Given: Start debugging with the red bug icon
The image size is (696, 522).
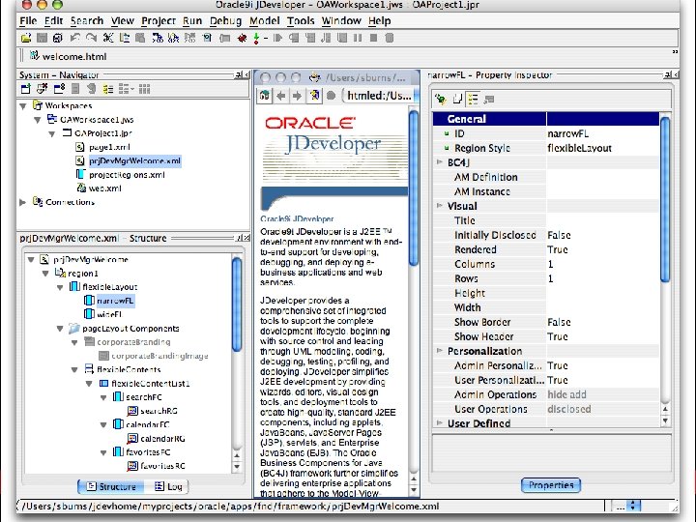Looking at the screenshot, I should [x=242, y=38].
